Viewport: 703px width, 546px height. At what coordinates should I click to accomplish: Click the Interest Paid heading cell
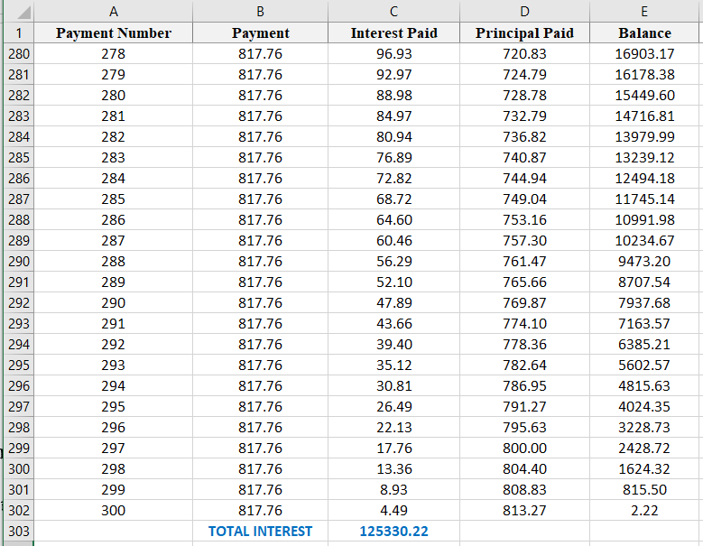pyautogui.click(x=393, y=33)
